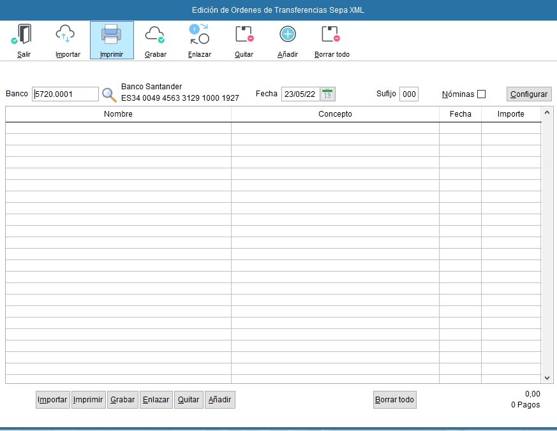Image resolution: width=557 pixels, height=431 pixels.
Task: Click into the Sufijo input field
Action: click(x=408, y=94)
